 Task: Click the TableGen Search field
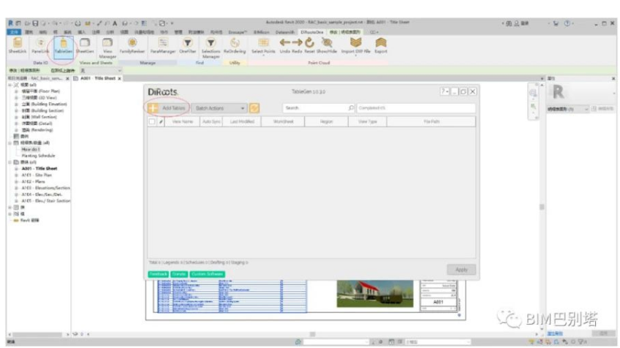(x=319, y=108)
